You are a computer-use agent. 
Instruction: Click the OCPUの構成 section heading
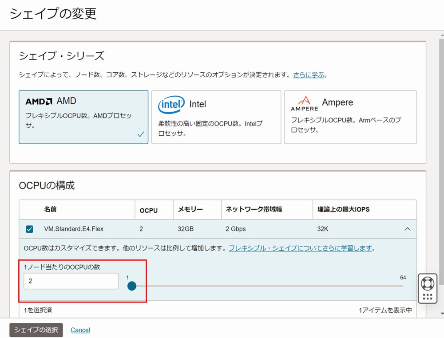pos(47,185)
